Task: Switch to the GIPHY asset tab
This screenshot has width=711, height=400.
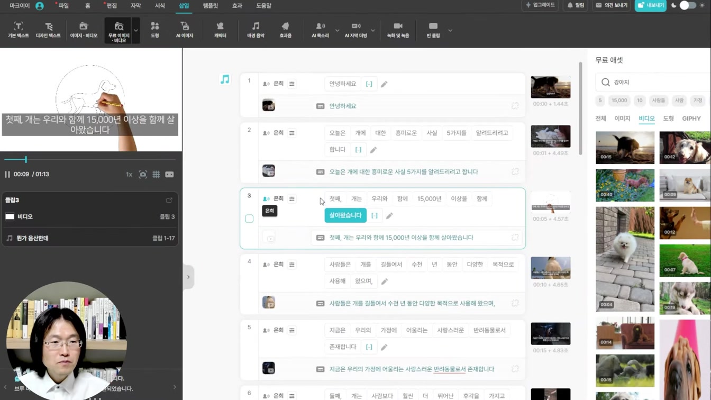Action: pos(691,119)
